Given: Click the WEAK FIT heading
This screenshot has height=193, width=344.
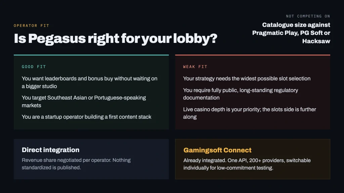Looking at the screenshot, I should (195, 67).
